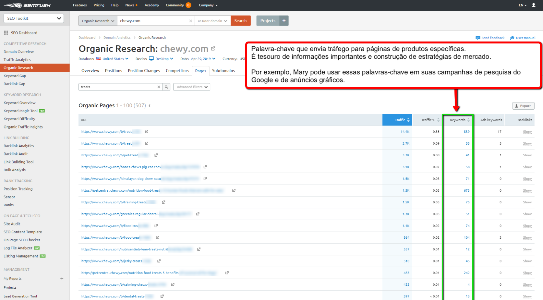543x300 pixels.
Task: Open the Company menu dropdown
Action: coord(208,5)
